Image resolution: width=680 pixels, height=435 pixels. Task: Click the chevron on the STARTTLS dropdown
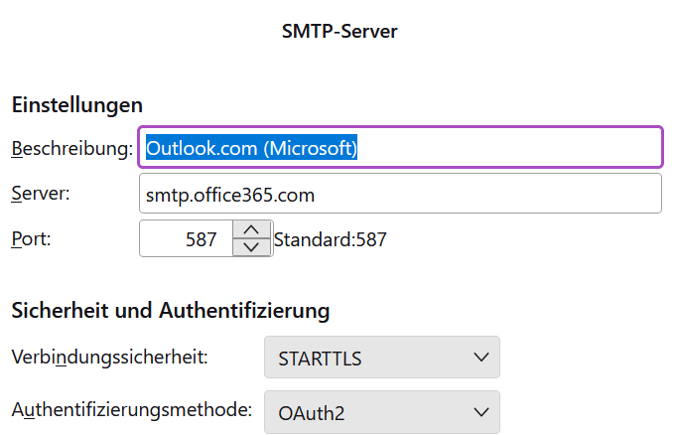coord(481,357)
